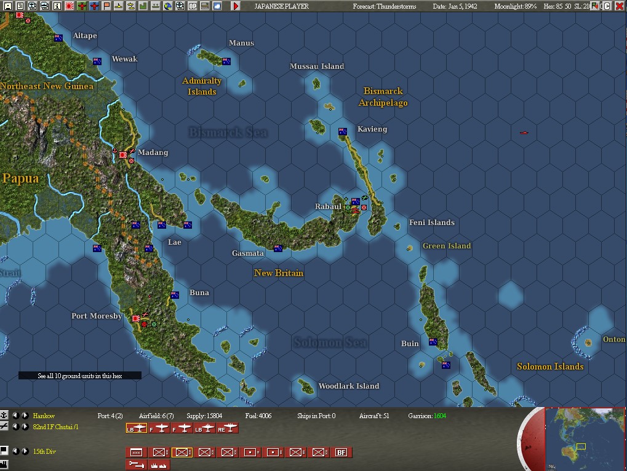The height and width of the screenshot is (471, 627).
Task: Click the flag ground units row icon
Action: coord(4,451)
